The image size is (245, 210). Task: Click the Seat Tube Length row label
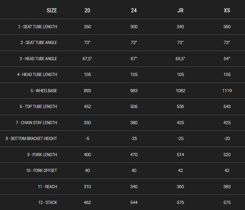37,27
